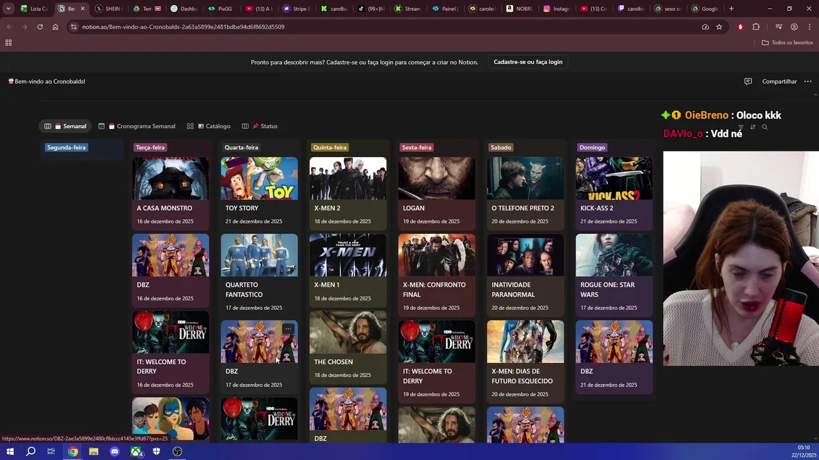The width and height of the screenshot is (819, 460).
Task: Open the X-MEN 1 card
Action: [348, 270]
